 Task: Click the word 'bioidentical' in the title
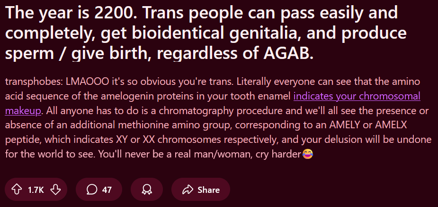[178, 33]
